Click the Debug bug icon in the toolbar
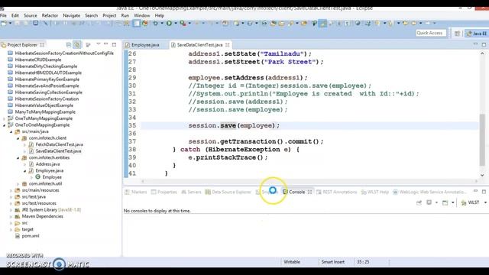Viewport: 489px width, 275px height. [x=155, y=23]
